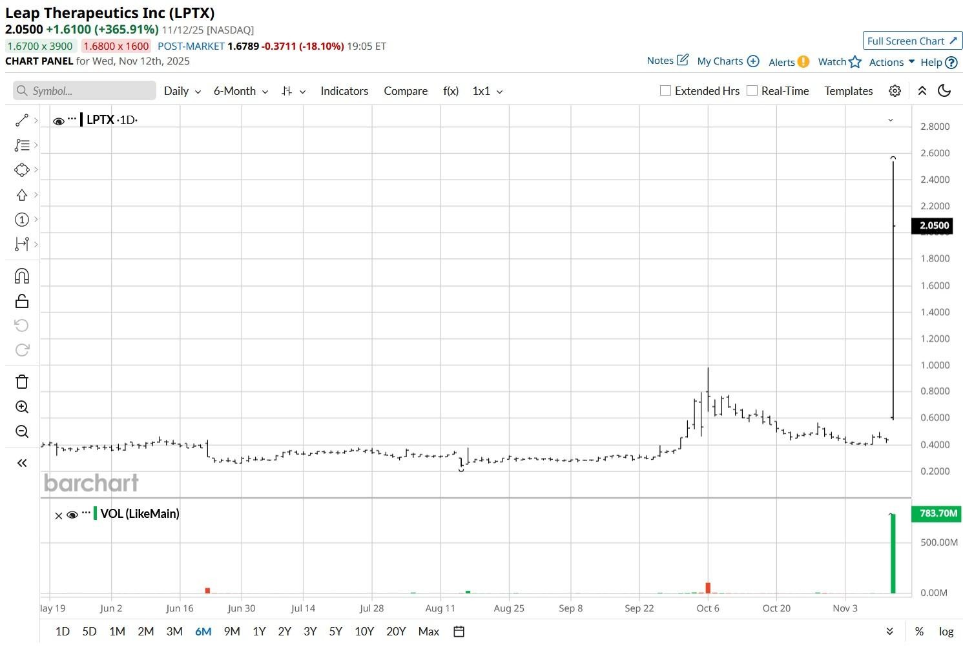963x649 pixels.
Task: Hide the LPTX price series
Action: tap(58, 121)
